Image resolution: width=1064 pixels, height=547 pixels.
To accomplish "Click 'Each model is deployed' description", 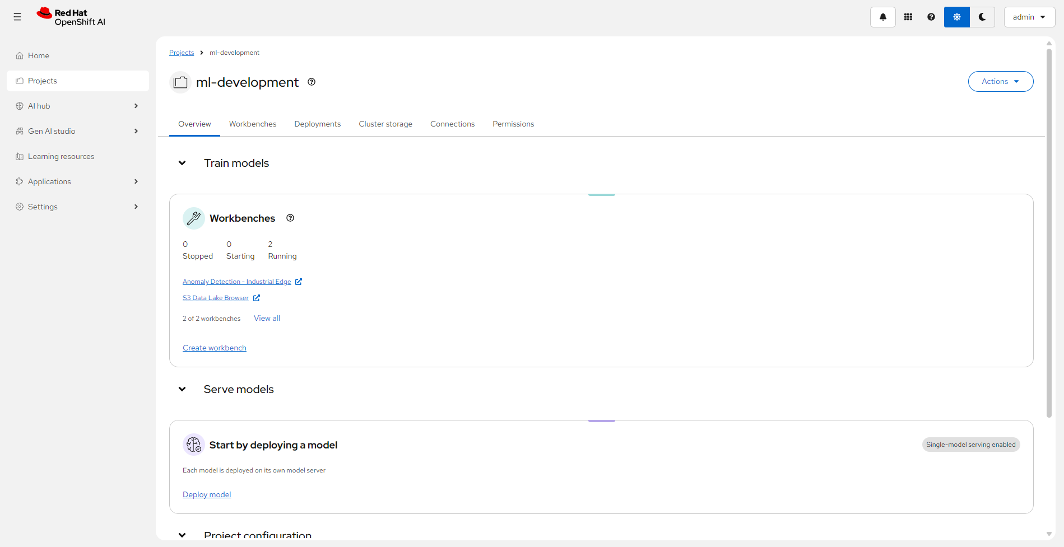I will [254, 470].
